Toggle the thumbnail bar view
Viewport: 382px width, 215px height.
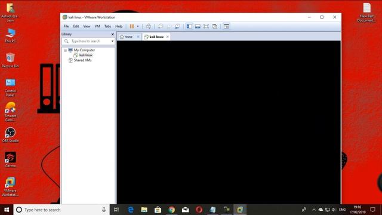(x=198, y=26)
